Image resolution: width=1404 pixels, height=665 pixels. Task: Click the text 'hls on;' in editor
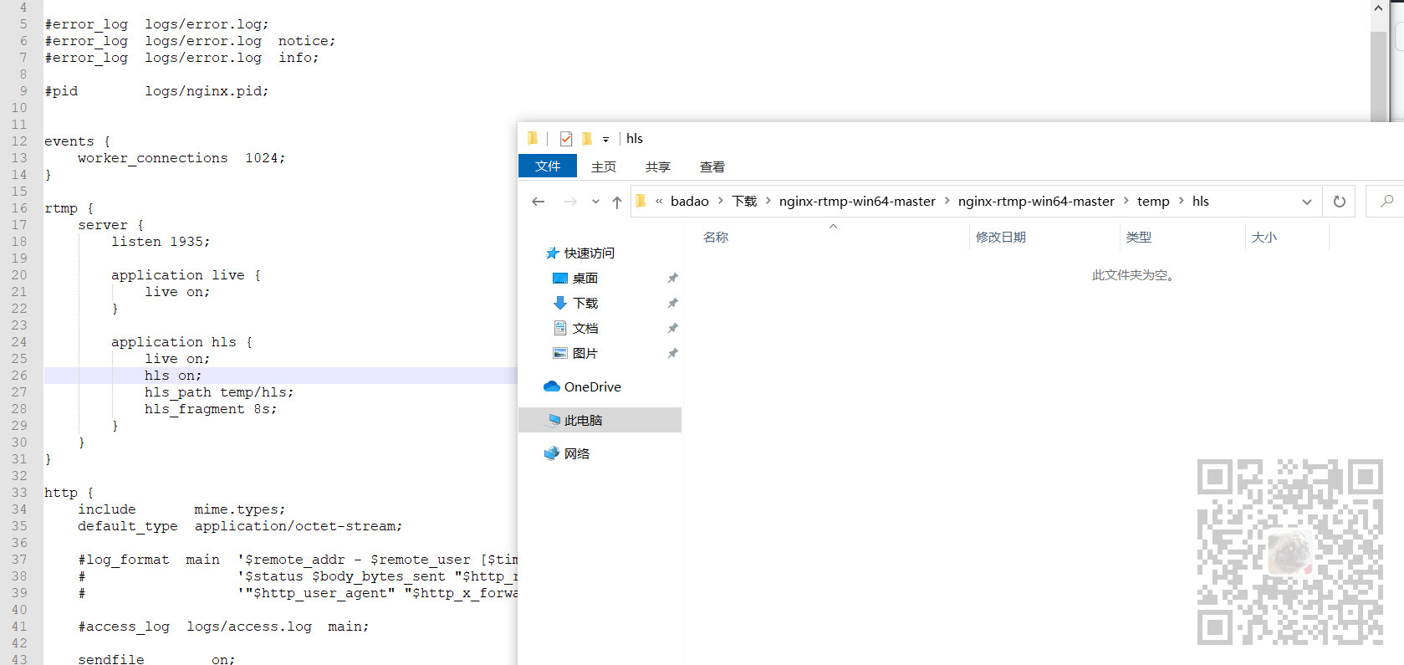(173, 376)
